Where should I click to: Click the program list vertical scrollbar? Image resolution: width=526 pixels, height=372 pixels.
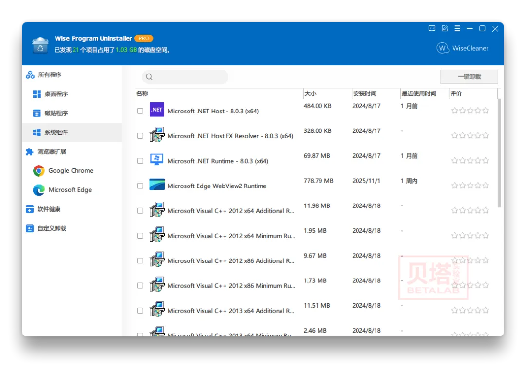pyautogui.click(x=500, y=152)
